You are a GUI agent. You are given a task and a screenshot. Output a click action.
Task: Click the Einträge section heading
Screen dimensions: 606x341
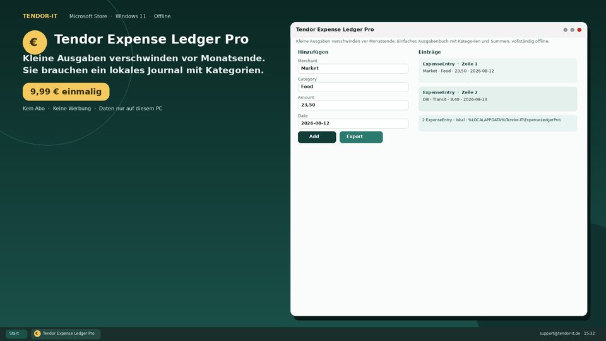pos(430,52)
